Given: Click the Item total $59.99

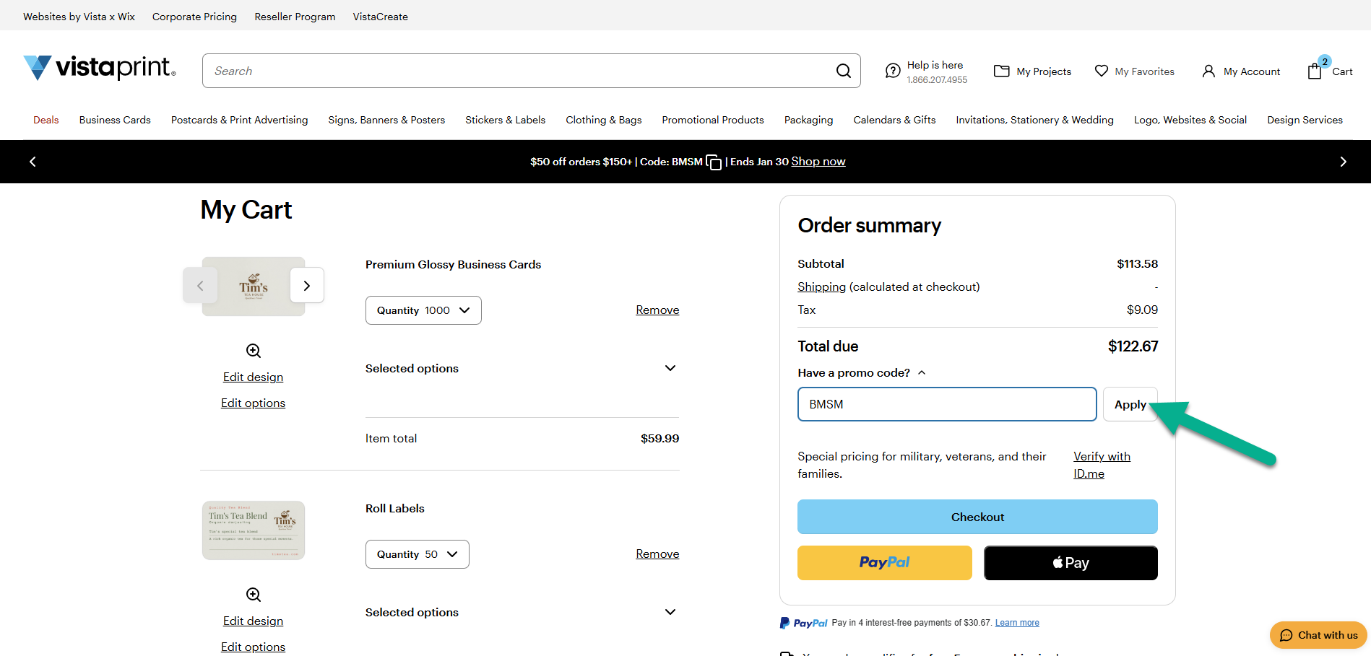Looking at the screenshot, I should tap(659, 438).
